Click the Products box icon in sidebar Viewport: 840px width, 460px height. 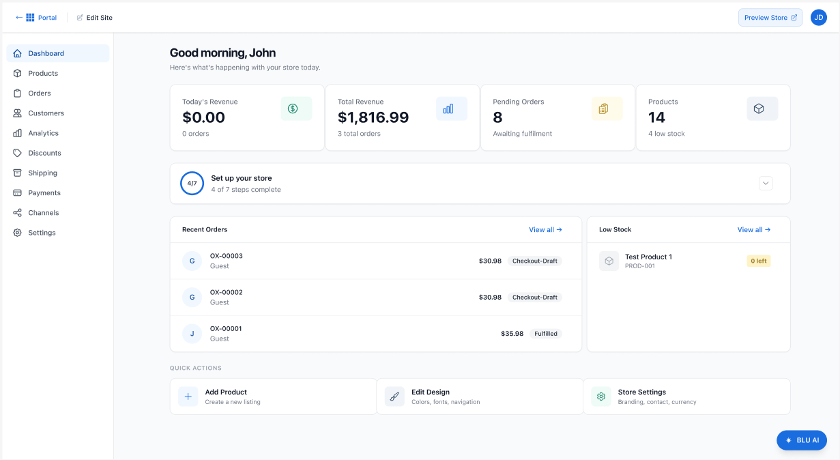tap(17, 73)
